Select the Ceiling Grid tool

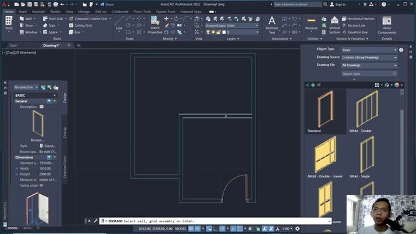[x=81, y=25]
